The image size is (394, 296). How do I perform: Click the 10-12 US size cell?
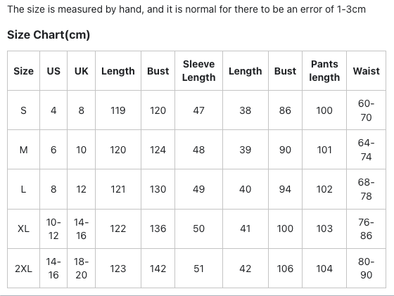click(53, 229)
